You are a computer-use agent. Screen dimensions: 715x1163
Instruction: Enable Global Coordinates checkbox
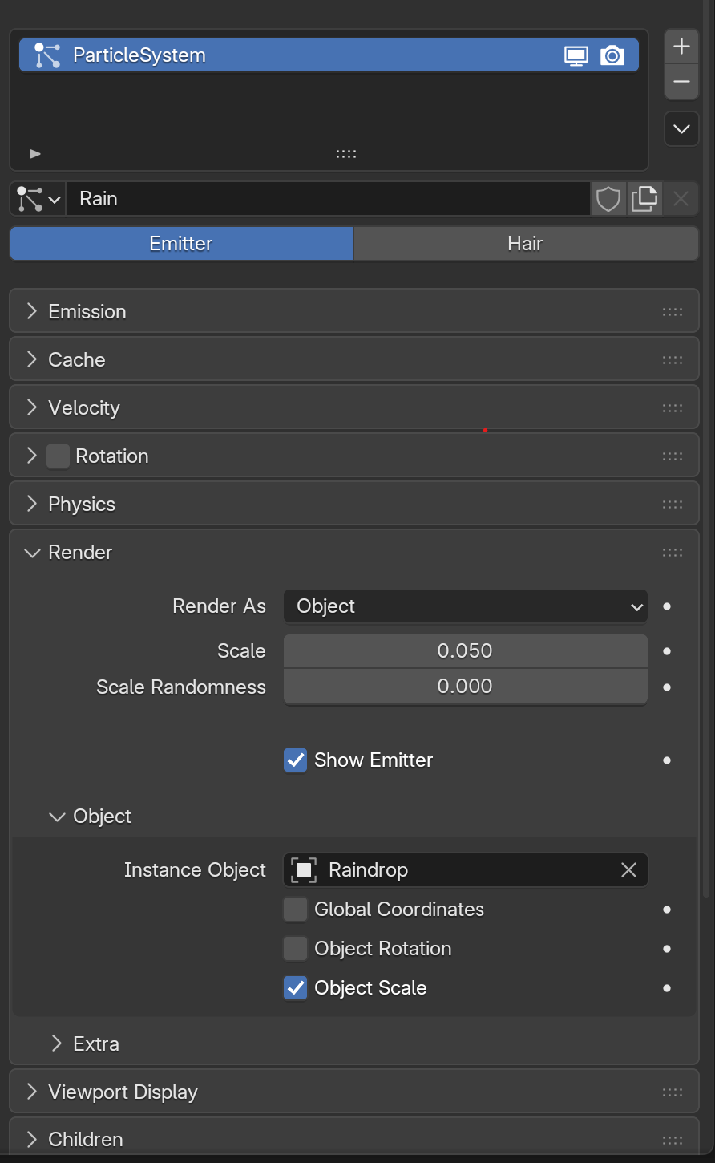[x=296, y=910]
